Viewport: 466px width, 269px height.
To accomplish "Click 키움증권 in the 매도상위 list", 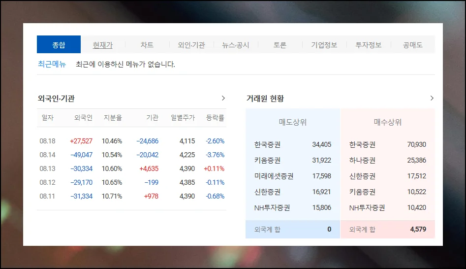I will click(x=268, y=160).
